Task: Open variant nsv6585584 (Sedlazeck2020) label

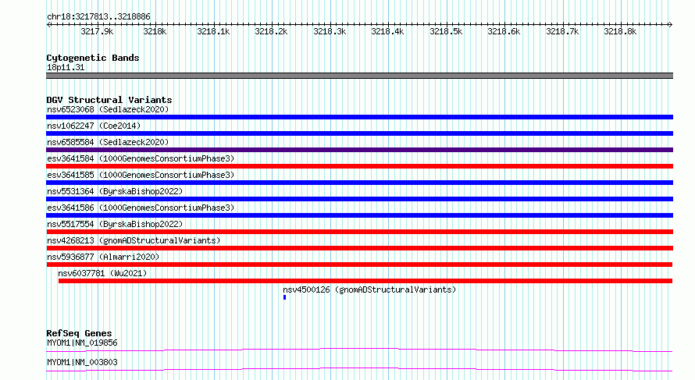Action: 108,142
